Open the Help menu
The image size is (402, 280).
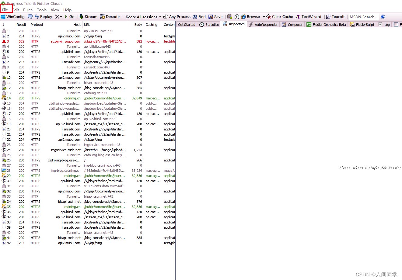(67, 10)
